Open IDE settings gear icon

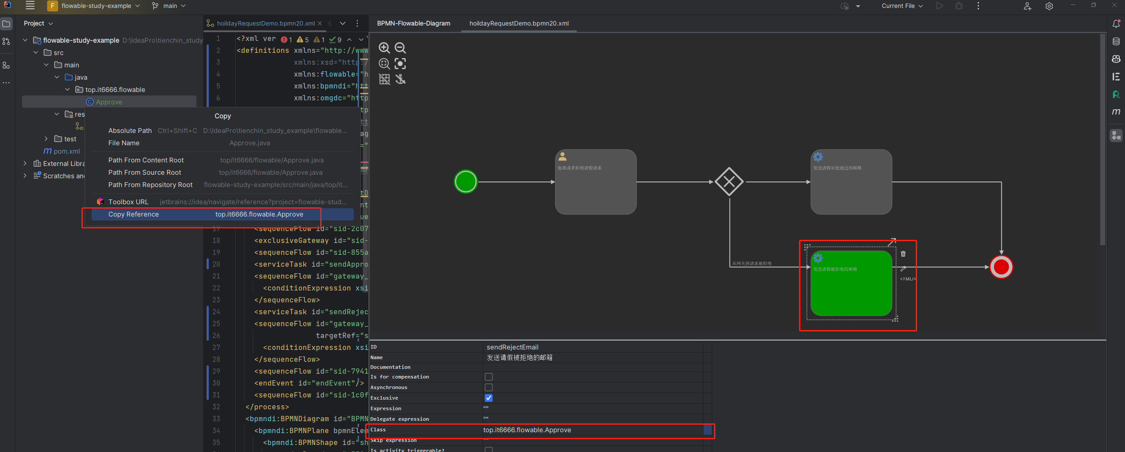pos(1049,6)
